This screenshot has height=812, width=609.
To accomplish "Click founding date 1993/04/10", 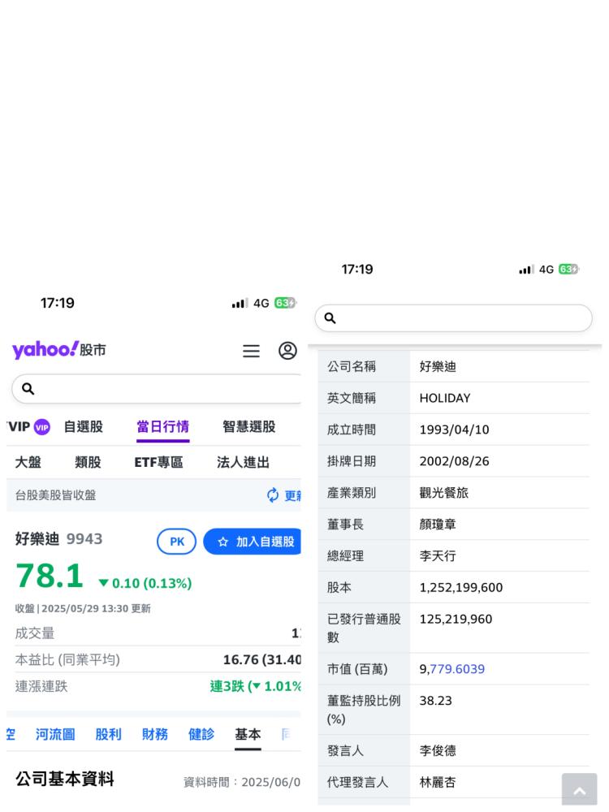I will [454, 430].
